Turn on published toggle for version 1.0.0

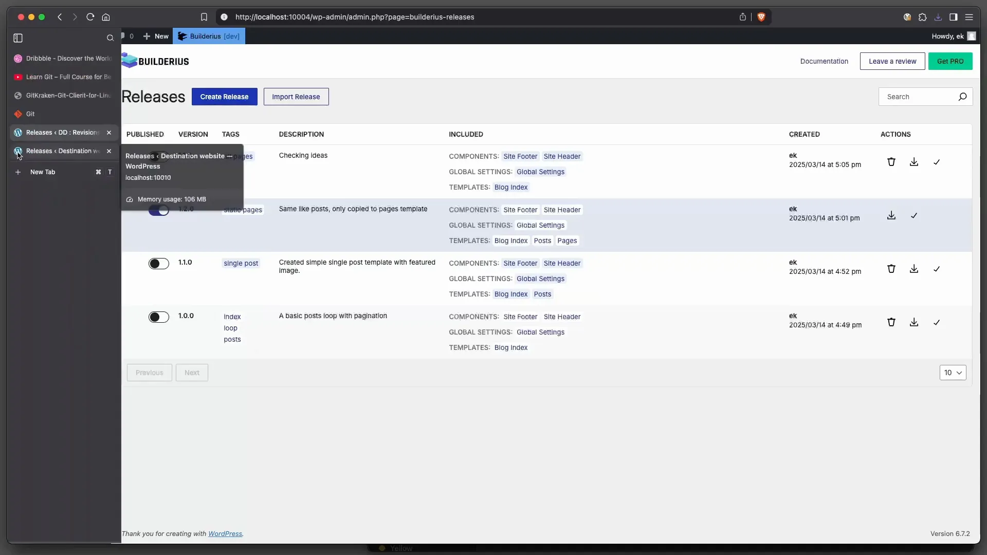tap(159, 317)
